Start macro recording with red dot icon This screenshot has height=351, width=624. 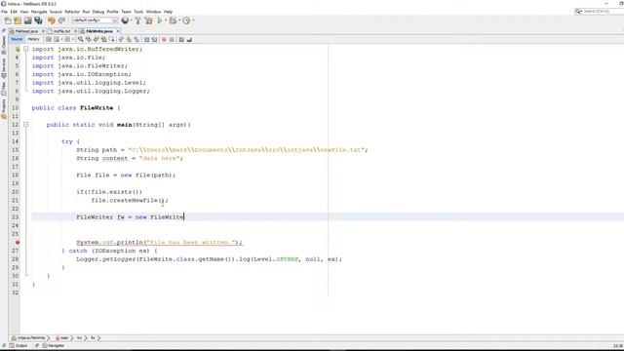click(x=164, y=39)
